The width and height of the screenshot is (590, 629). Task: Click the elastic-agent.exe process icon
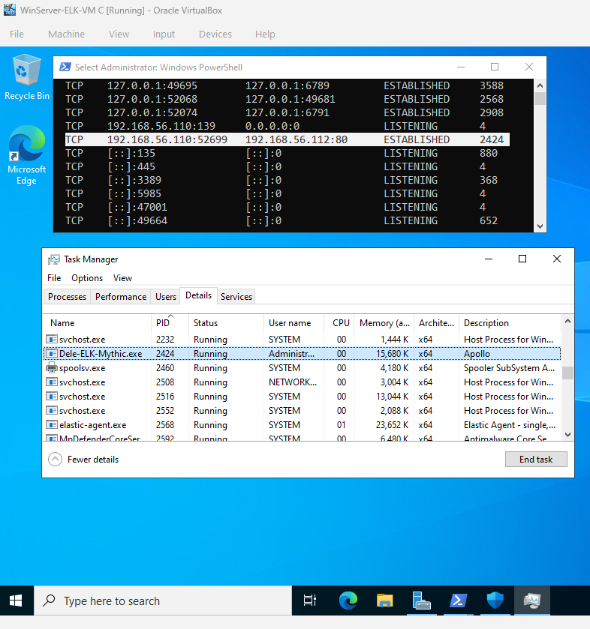point(51,424)
